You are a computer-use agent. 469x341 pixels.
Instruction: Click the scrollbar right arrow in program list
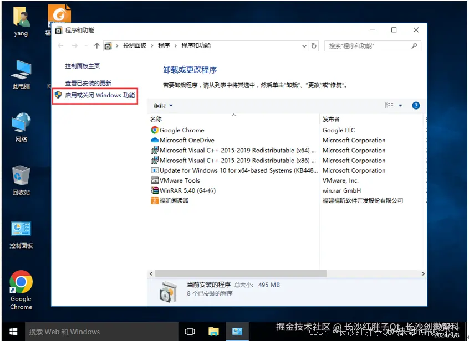pyautogui.click(x=423, y=274)
